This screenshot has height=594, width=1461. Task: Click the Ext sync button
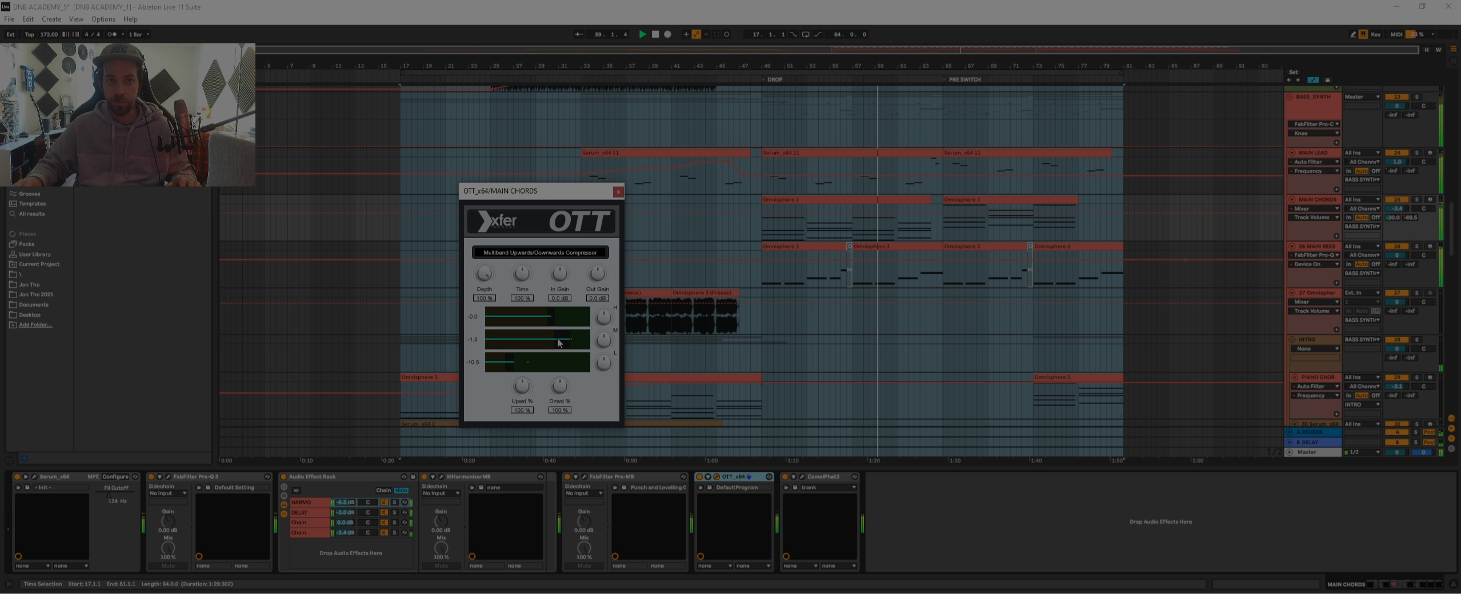[x=10, y=34]
